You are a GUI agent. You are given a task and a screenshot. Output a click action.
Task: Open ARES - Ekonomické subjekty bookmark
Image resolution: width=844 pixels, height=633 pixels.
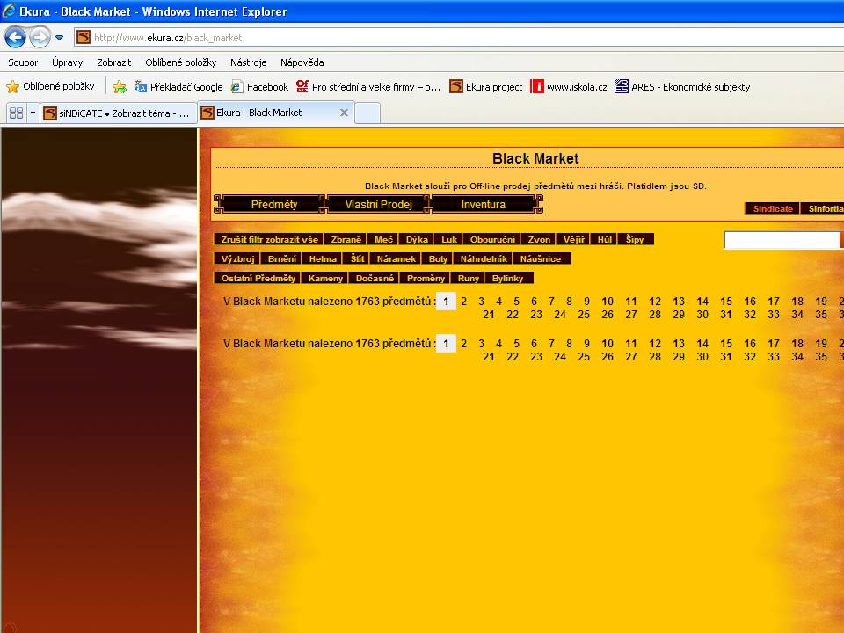click(682, 86)
